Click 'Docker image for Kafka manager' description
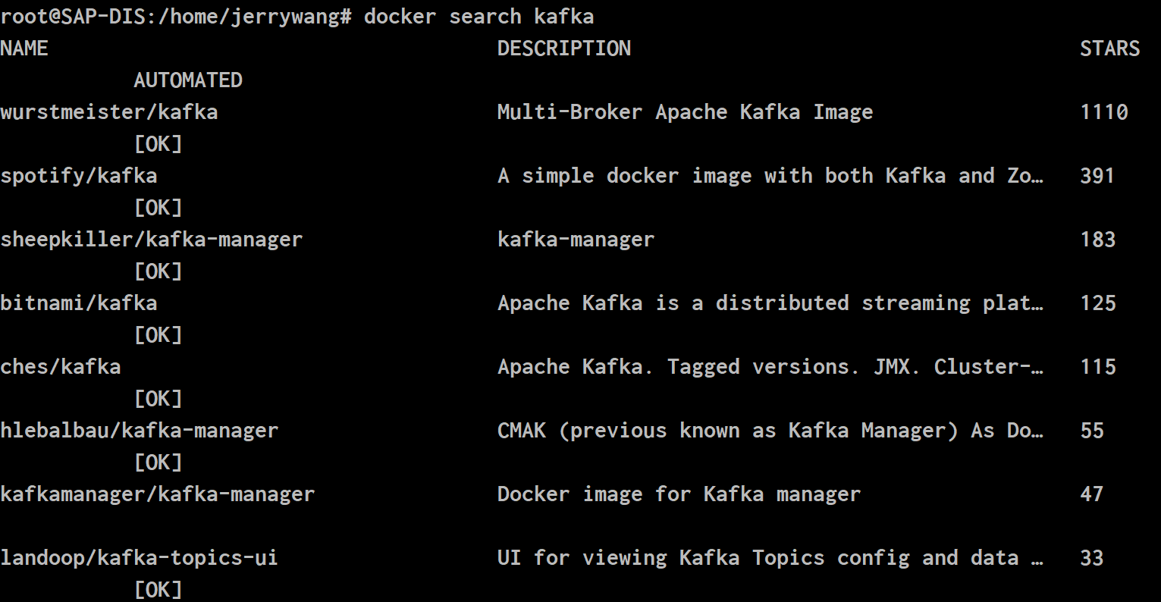 [x=679, y=494]
